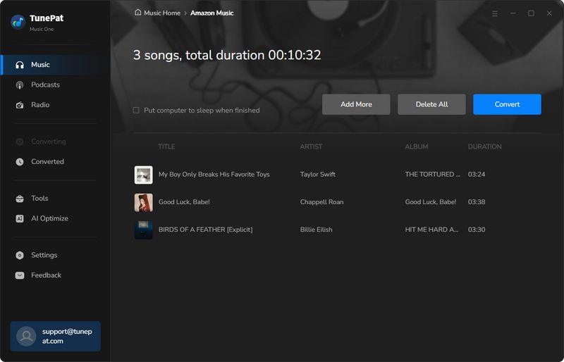Start conversion with the Convert button
Screen dimensions: 564x362
coord(507,104)
